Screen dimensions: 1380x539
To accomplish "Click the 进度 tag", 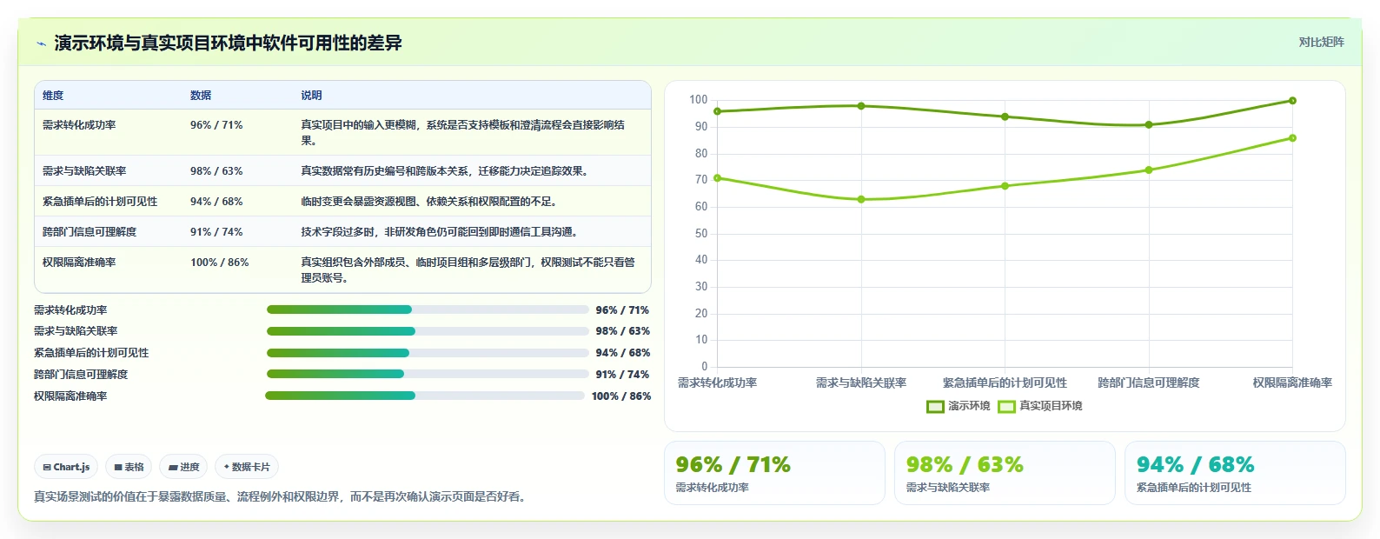I will pos(183,467).
